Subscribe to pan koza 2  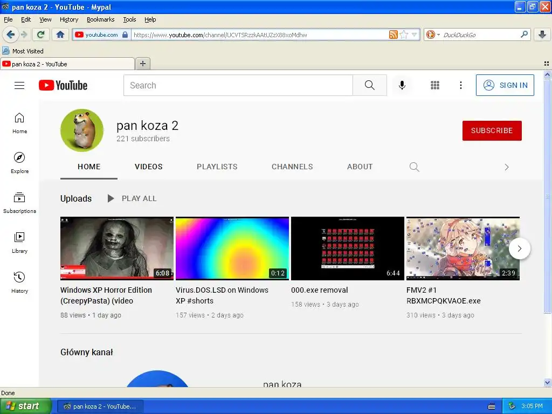pos(492,130)
